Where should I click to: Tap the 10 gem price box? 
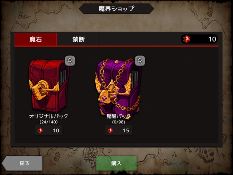(48, 131)
